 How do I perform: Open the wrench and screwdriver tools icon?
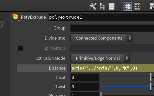pyautogui.click(x=93, y=6)
